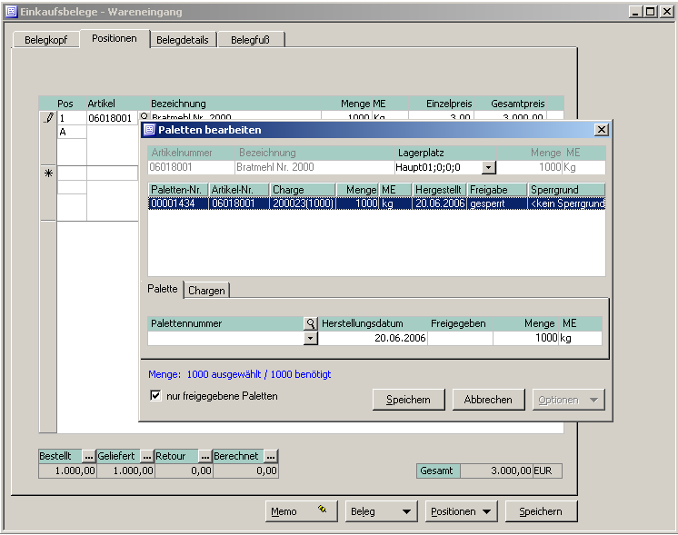Viewport: 678px width, 535px height.
Task: Open the ellipsis button next to Retour
Action: coord(204,456)
